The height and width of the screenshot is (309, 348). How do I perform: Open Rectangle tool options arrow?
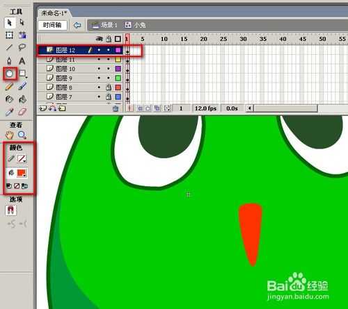(x=26, y=77)
